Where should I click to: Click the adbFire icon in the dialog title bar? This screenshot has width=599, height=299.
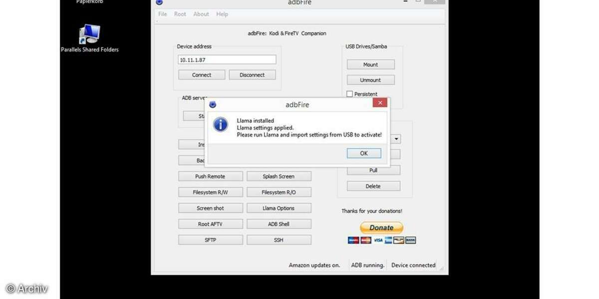[x=213, y=105]
